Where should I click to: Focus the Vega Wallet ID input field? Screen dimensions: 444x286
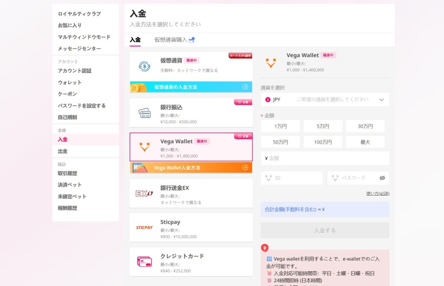coord(292,178)
